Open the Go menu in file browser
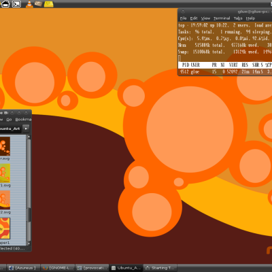272x272 pixels. point(9,120)
